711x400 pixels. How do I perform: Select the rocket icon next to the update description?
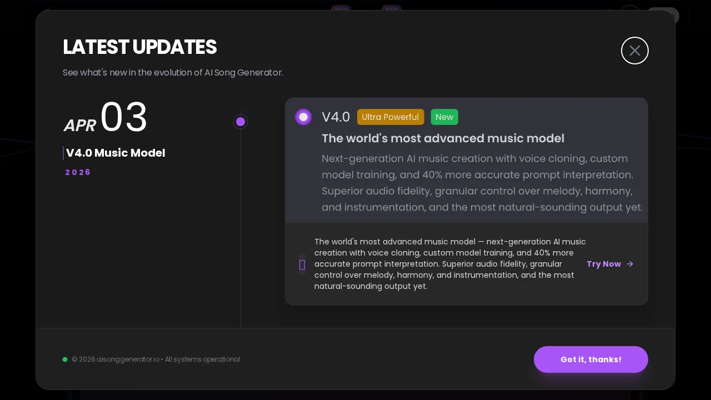(x=302, y=264)
